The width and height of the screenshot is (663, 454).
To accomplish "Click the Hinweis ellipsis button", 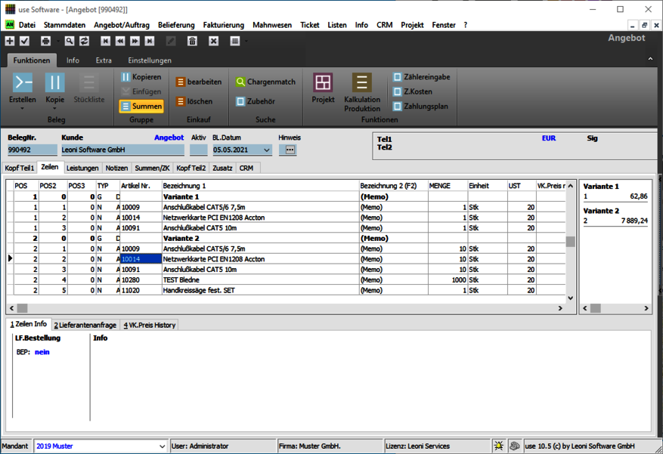I will click(x=287, y=150).
